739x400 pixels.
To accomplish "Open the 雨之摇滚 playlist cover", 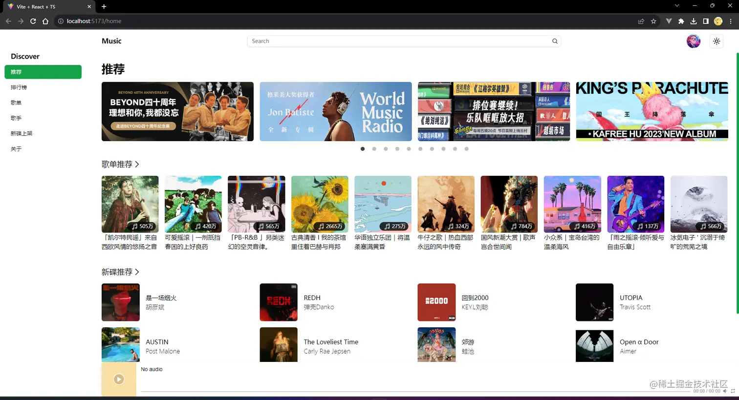I will point(636,204).
